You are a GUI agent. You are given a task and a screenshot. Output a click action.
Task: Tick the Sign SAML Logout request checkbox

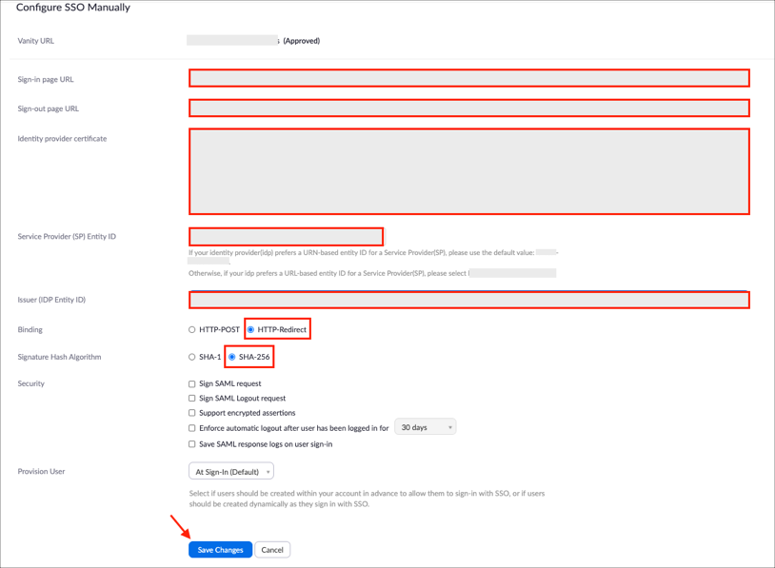192,399
